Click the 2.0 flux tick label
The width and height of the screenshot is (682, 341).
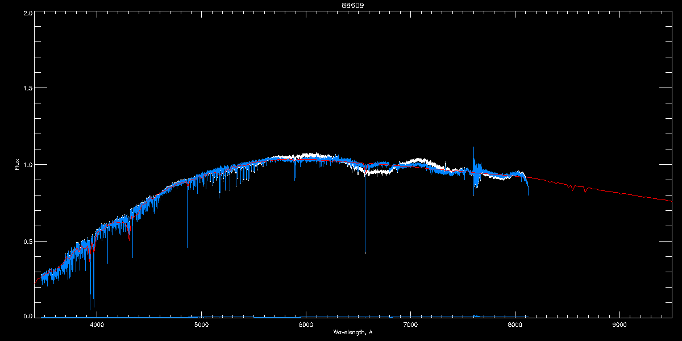27,13
